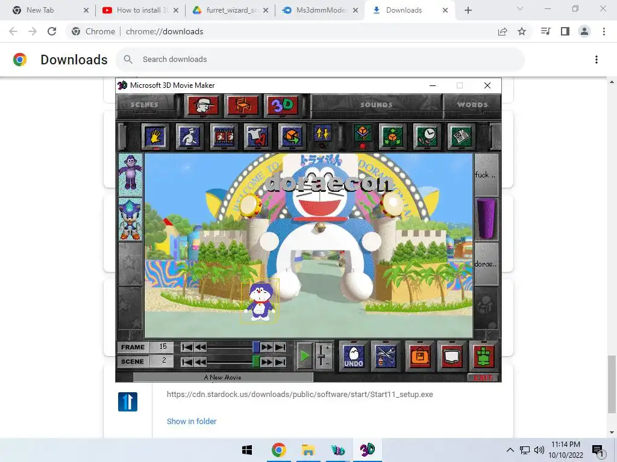
Task: Open the Sounds menu tab
Action: point(376,105)
